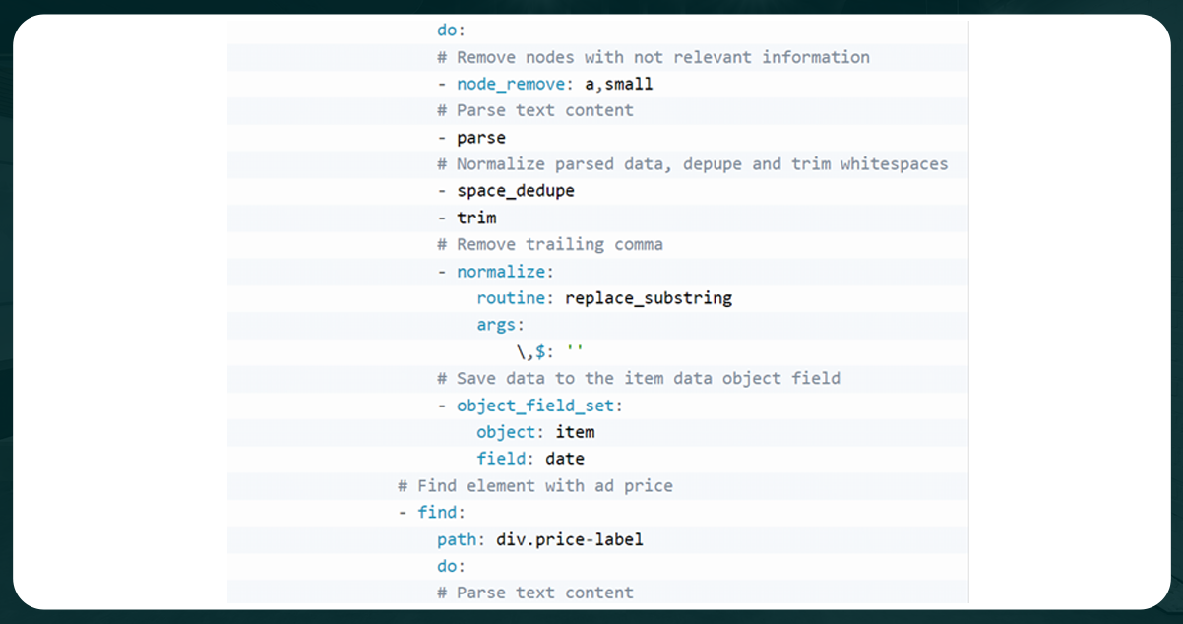Select the node_remove key
This screenshot has height=624, width=1183.
(x=510, y=84)
